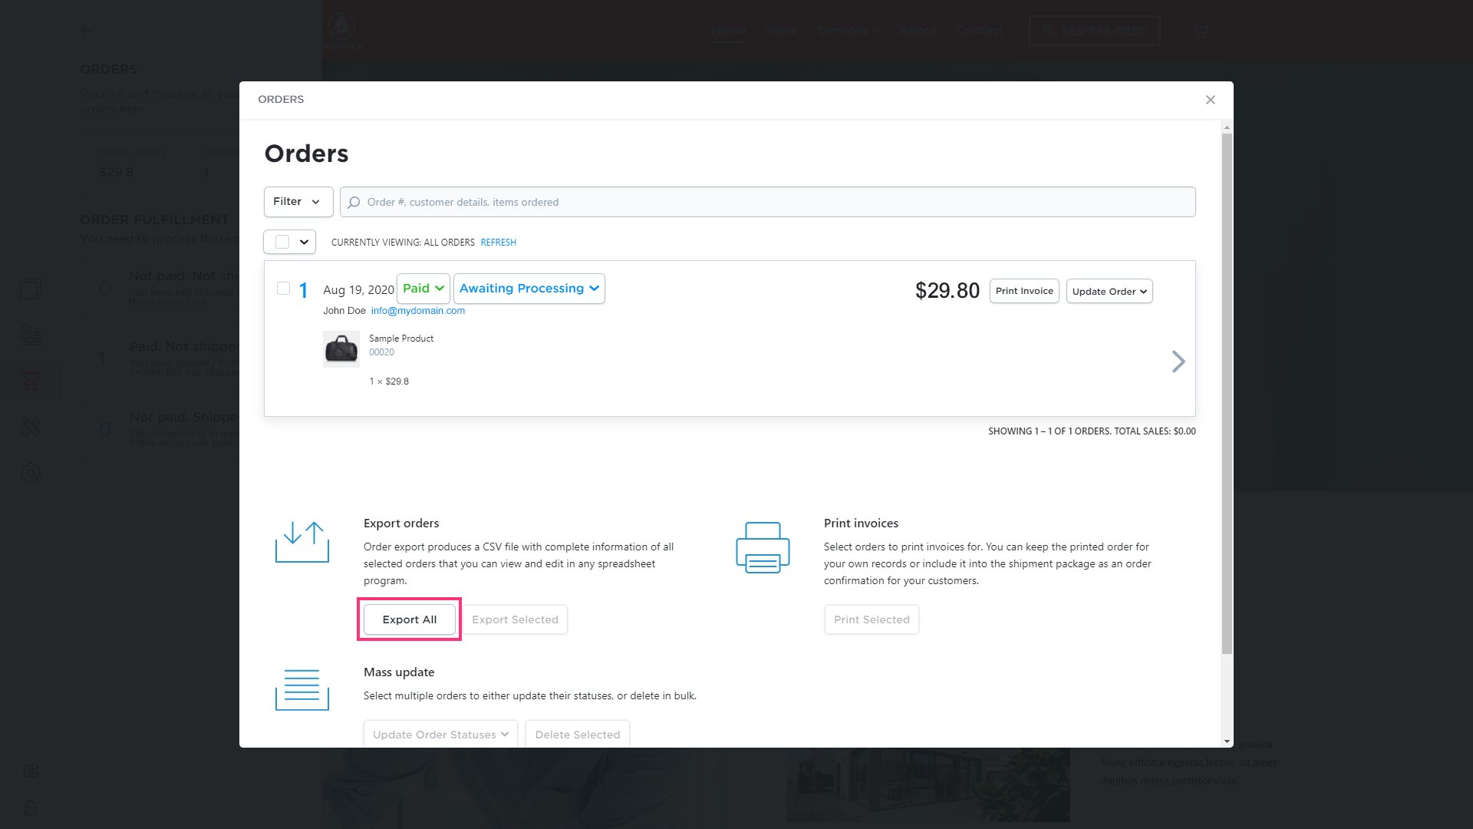
Task: Click the lock icon at the sidebar bottom
Action: coord(31,808)
